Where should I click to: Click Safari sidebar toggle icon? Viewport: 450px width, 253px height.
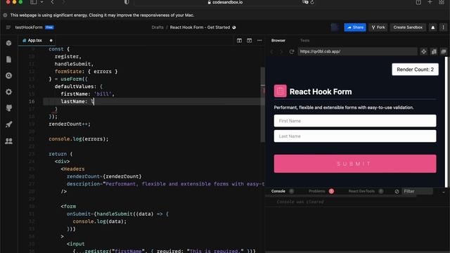(34, 2)
